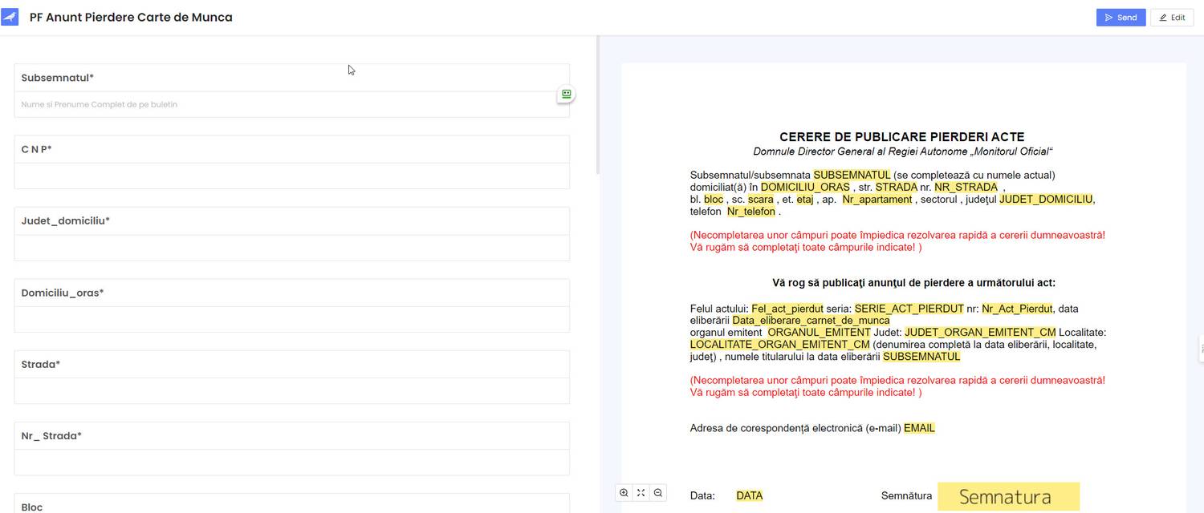This screenshot has height=513, width=1204.
Task: Click the handle on right edge of preview
Action: coord(1201,348)
